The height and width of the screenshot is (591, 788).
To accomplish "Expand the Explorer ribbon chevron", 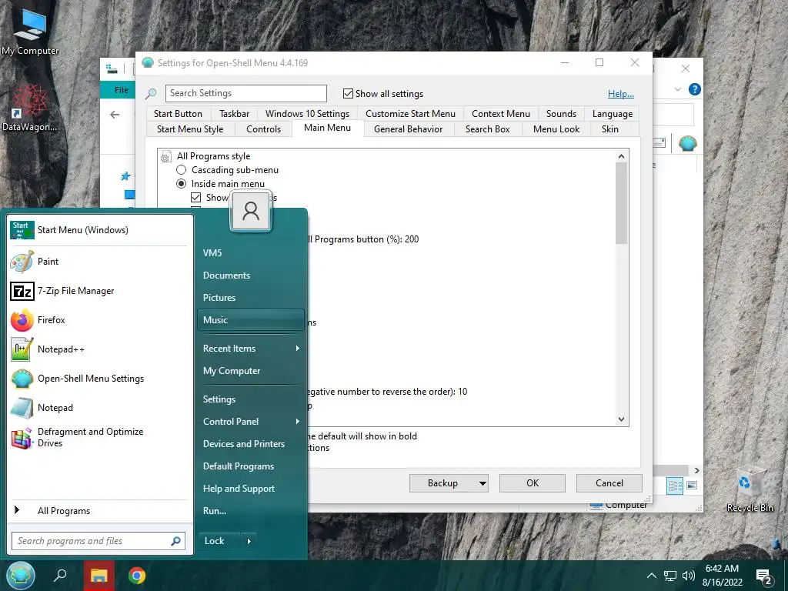I will 677,89.
